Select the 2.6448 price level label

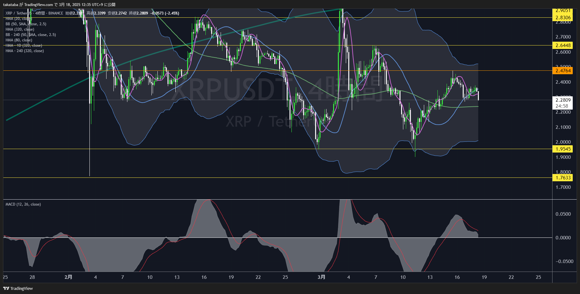(563, 45)
